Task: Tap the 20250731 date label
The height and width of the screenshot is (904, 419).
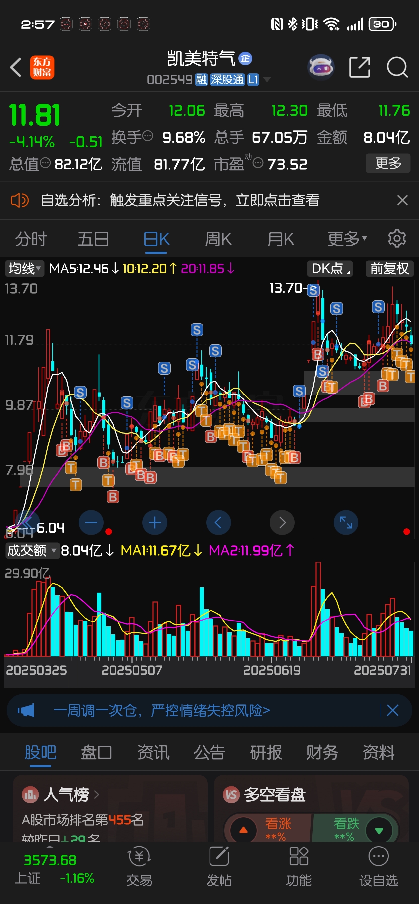Action: [382, 670]
